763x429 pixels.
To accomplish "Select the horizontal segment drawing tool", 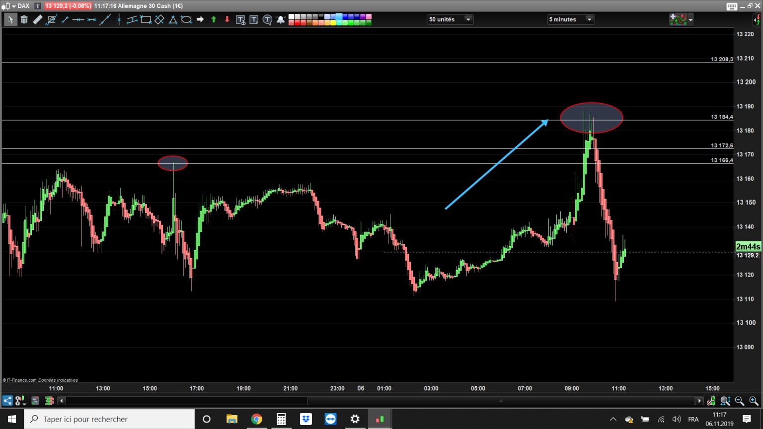I will coord(91,19).
